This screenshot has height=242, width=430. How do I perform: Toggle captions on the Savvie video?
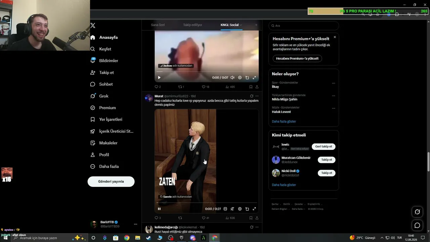coord(225,209)
